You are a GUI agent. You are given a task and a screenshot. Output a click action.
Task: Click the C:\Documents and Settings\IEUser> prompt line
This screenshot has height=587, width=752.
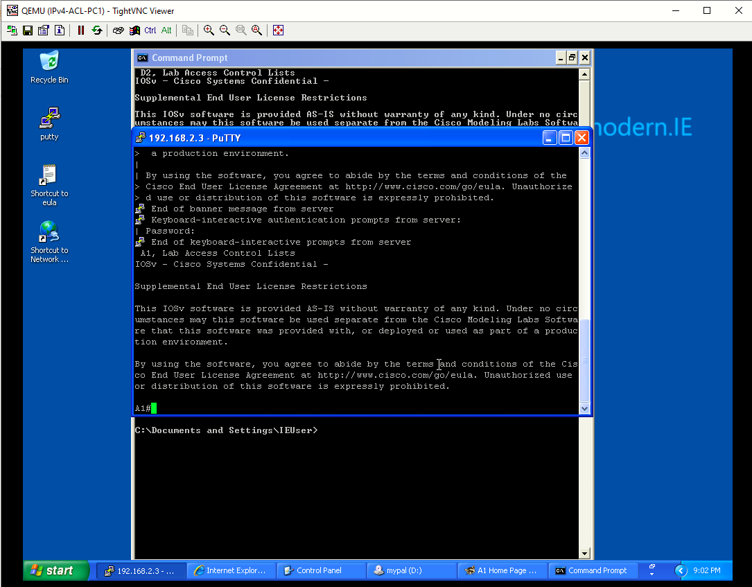[226, 430]
